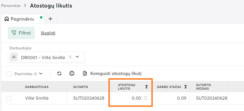244x111 pixels.
Task: Sort by the Darbuotojas column header
Action: click(x=37, y=87)
